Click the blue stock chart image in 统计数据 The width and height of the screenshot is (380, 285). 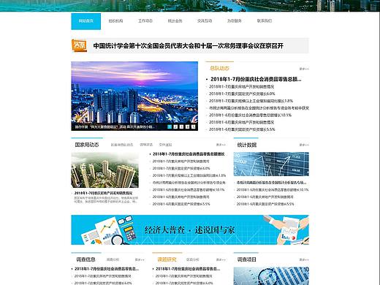click(x=271, y=164)
